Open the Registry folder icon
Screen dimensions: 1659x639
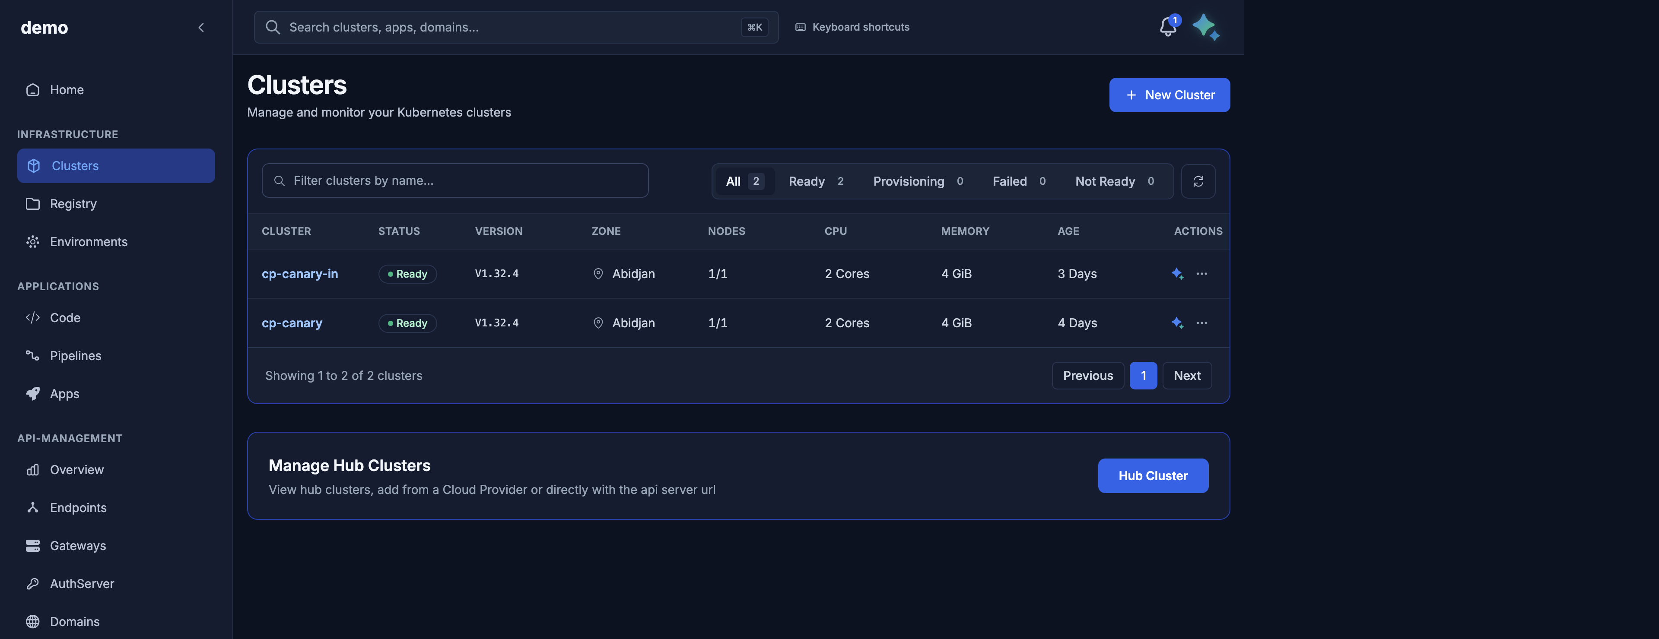[x=33, y=203]
